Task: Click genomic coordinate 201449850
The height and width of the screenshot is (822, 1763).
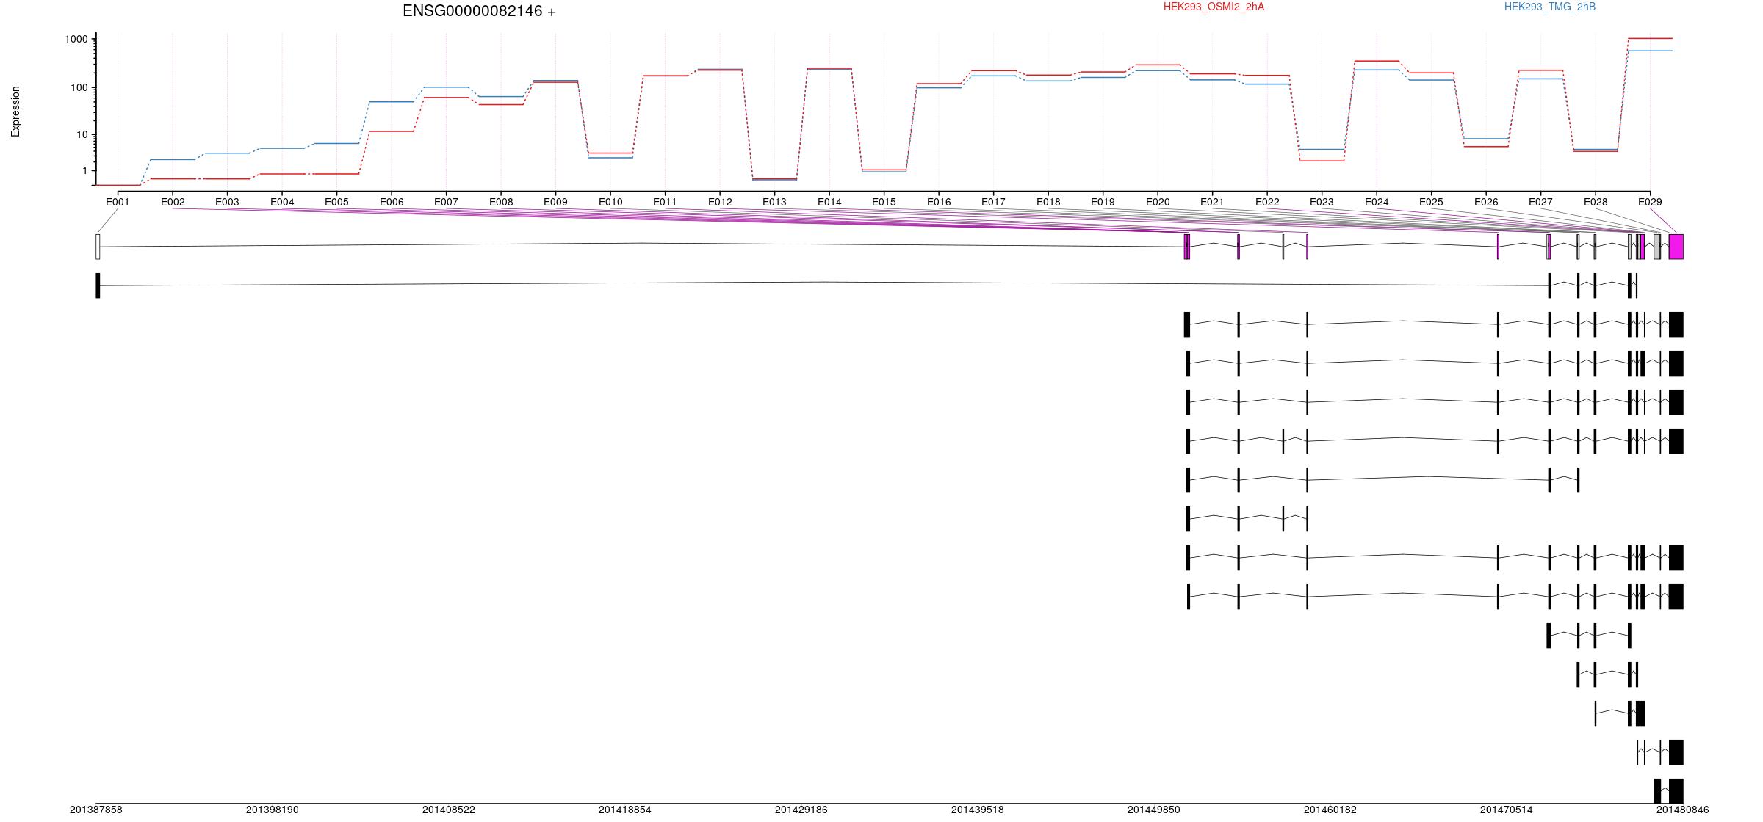Action: click(x=1154, y=810)
